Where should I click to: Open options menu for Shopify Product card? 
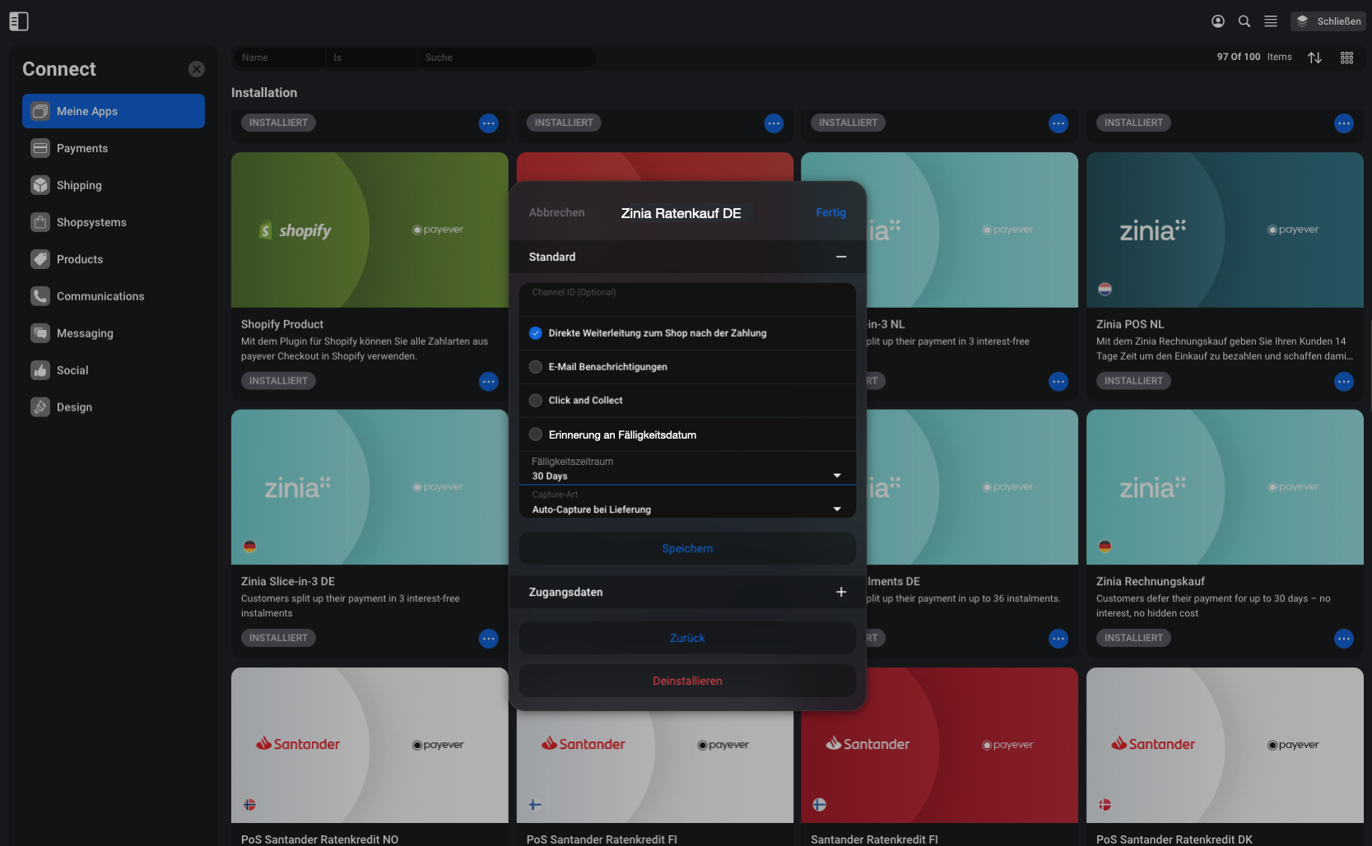point(489,381)
